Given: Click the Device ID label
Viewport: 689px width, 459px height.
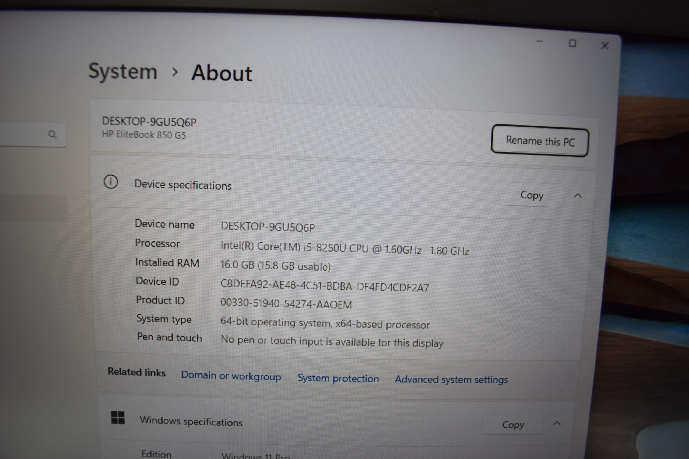Looking at the screenshot, I should (x=157, y=281).
